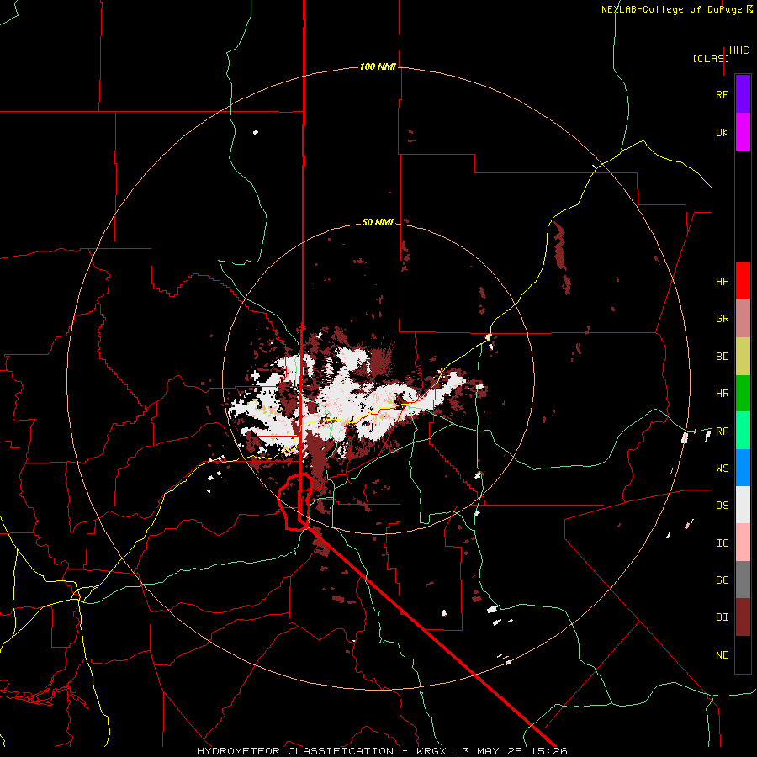Viewport: 757px width, 757px height.
Task: Select the WS blue legend swatch
Action: tap(743, 468)
